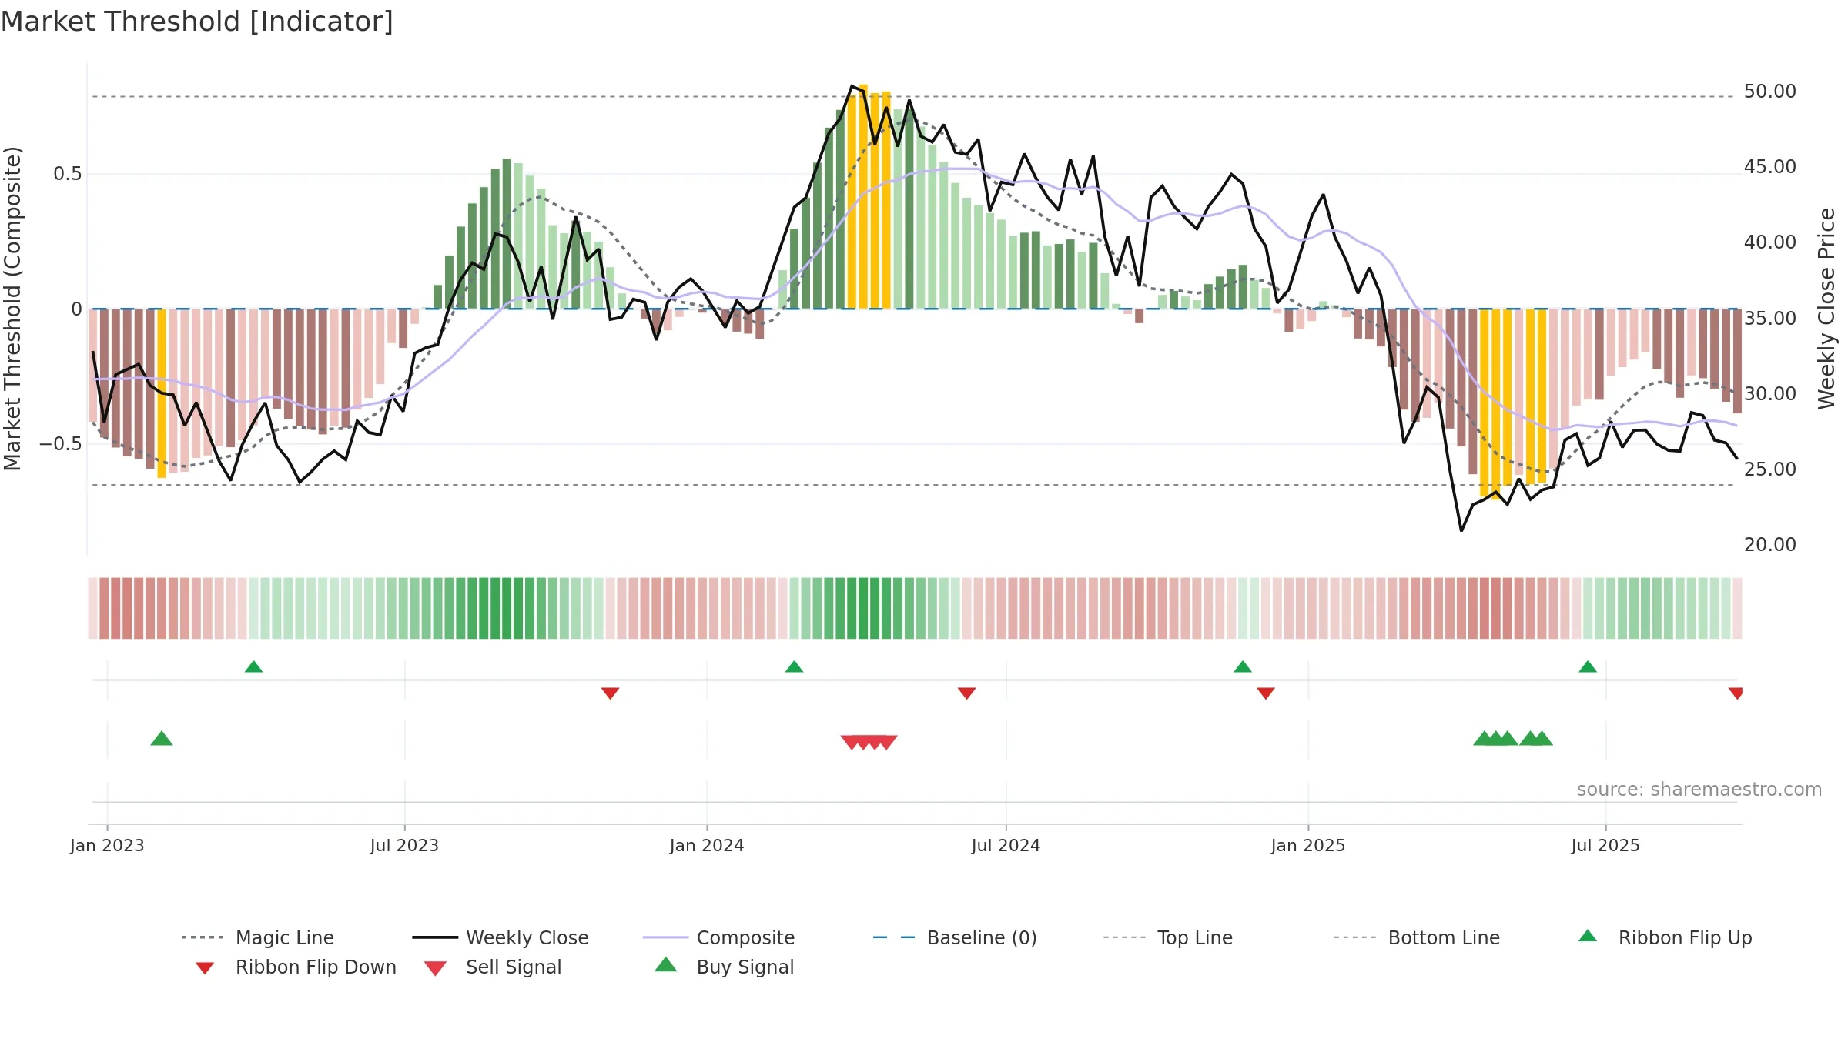Screen dimensions: 1848x1039
Task: Click the 20.00 price axis label
Action: 1769,545
